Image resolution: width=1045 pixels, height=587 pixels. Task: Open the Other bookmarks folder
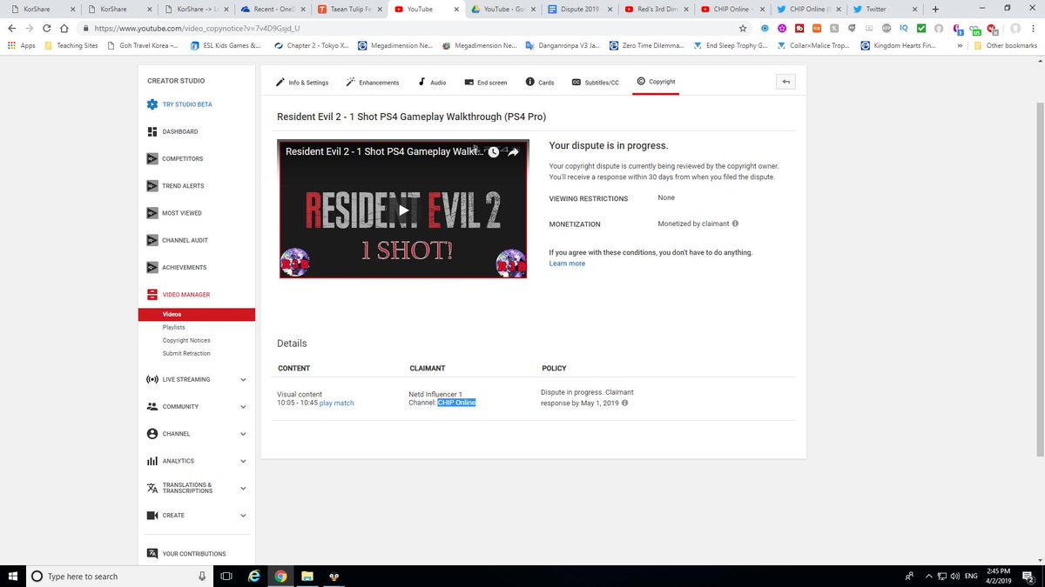(x=1006, y=45)
